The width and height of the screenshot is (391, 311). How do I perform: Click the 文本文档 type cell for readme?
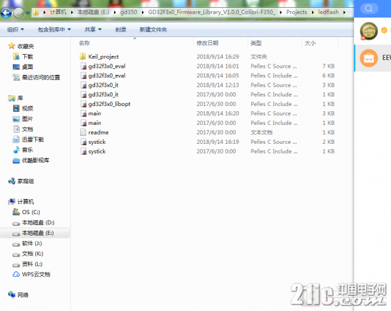pos(261,133)
